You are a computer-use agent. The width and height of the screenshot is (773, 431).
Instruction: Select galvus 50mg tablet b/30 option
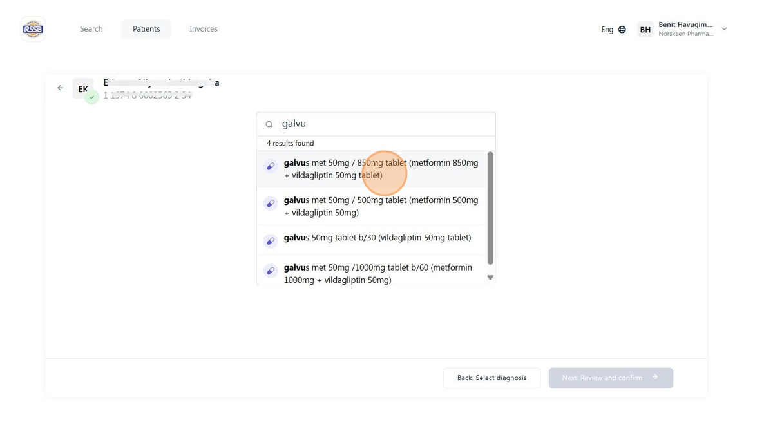coord(372,238)
